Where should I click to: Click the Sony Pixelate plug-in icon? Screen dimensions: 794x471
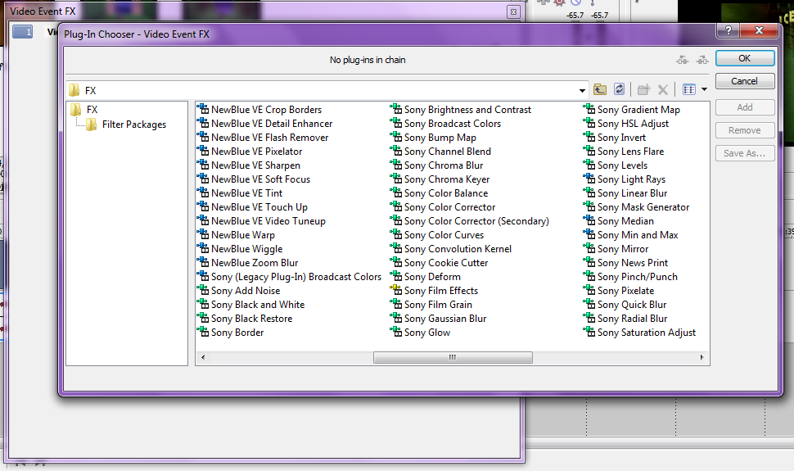589,290
